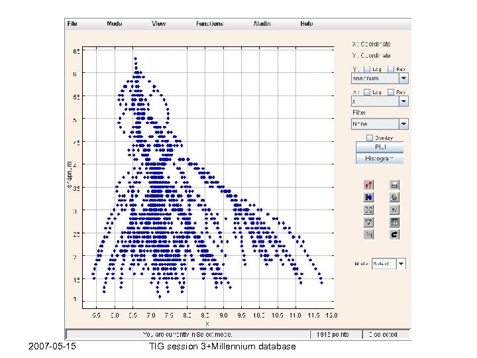The image size is (477, 358).
Task: Tick the Overlay checkbox
Action: pyautogui.click(x=369, y=138)
